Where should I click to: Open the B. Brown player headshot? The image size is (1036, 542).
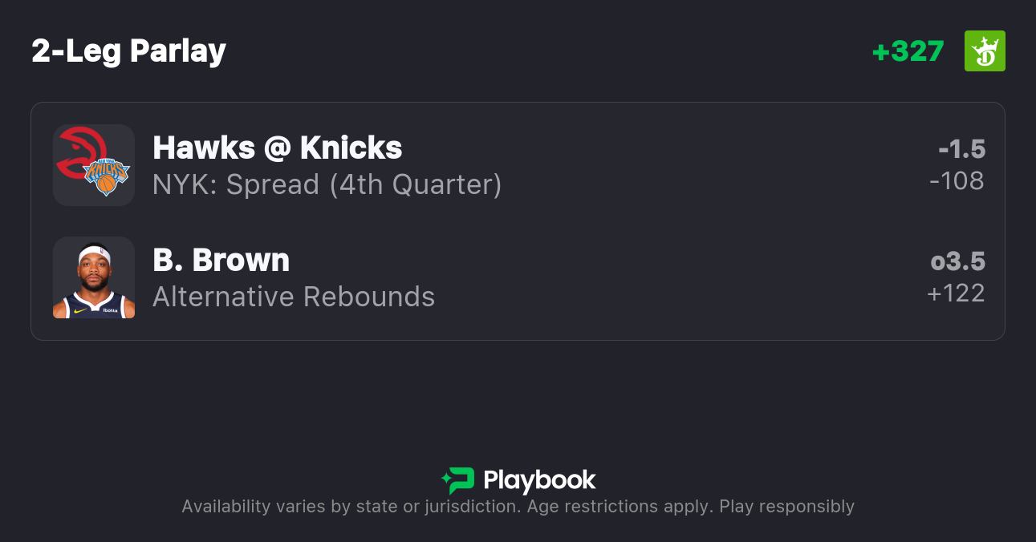pyautogui.click(x=94, y=277)
